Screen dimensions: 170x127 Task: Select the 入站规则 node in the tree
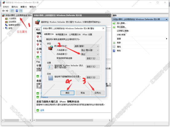pos(12,18)
